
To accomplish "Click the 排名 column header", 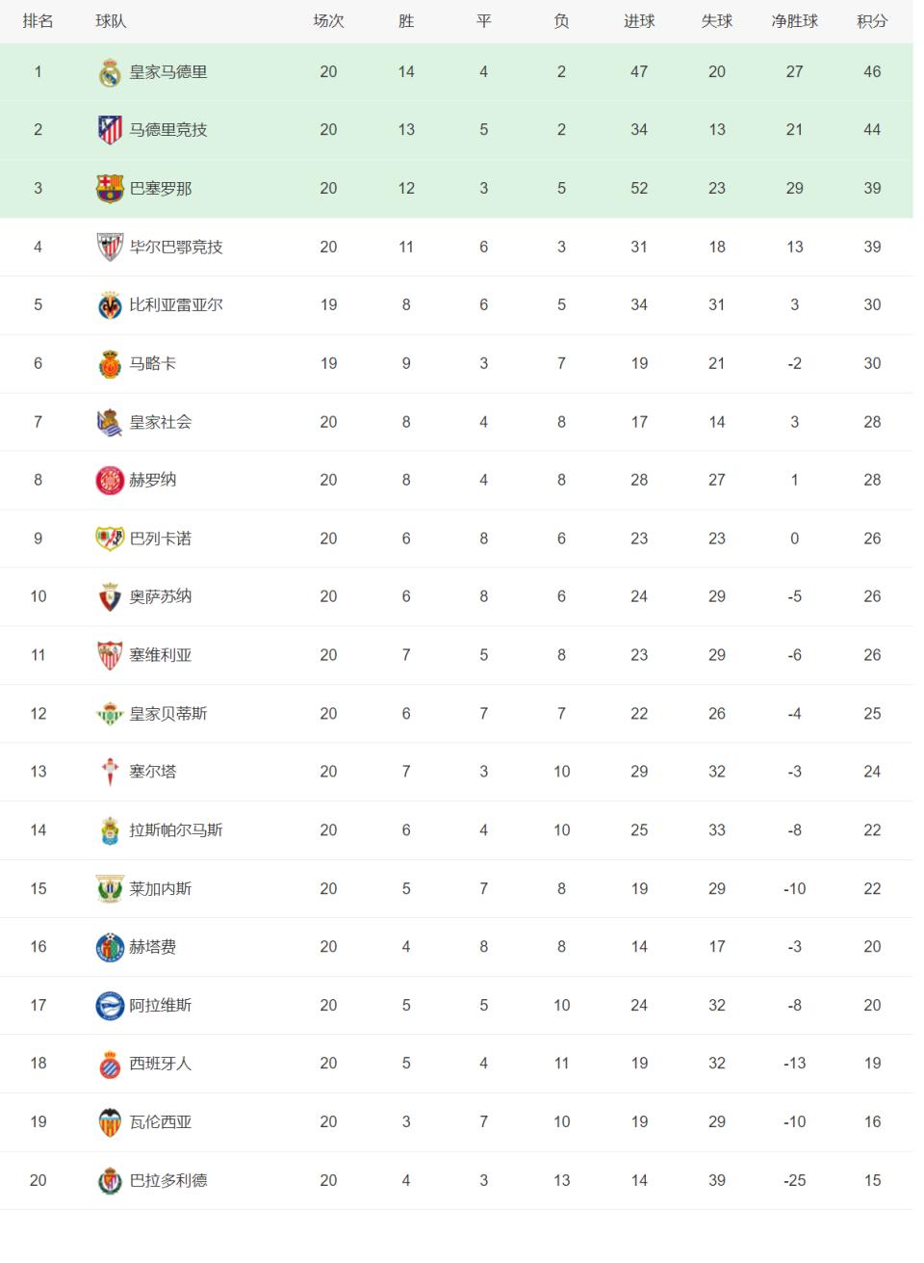I will pos(38,21).
